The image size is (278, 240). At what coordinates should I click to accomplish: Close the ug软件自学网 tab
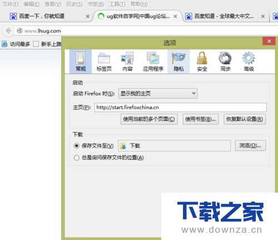tap(175, 16)
